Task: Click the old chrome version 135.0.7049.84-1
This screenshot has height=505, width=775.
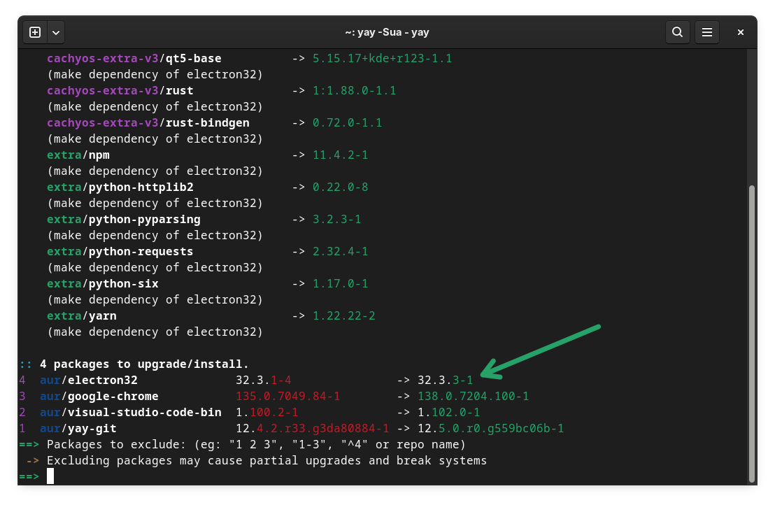Action: coord(287,396)
